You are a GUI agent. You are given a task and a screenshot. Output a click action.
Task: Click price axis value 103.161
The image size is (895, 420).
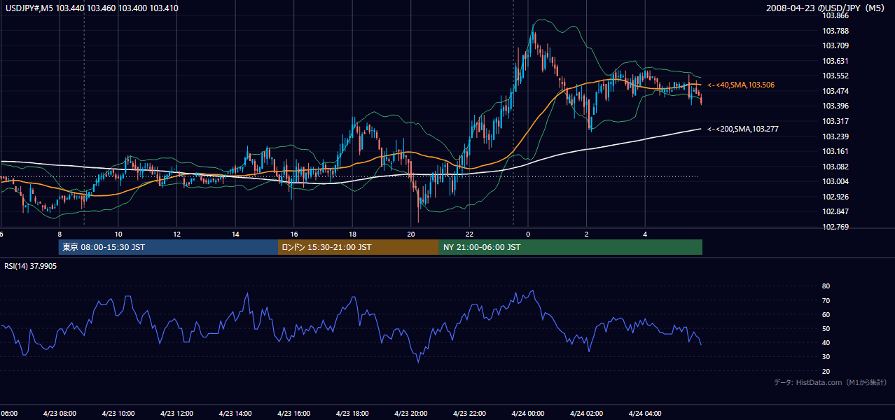[835, 151]
